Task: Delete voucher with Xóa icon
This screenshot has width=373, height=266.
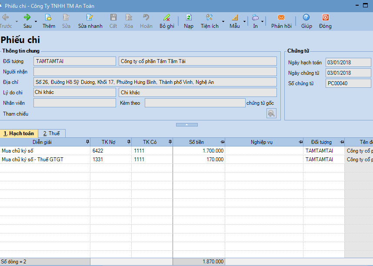Action: pyautogui.click(x=128, y=17)
